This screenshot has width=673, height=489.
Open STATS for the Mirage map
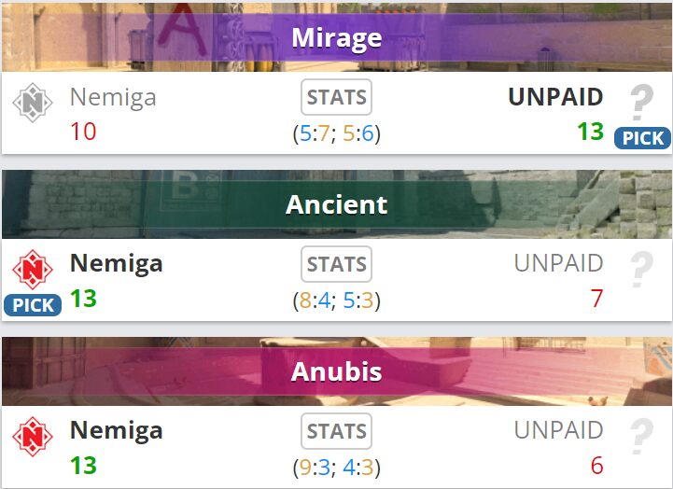(336, 97)
